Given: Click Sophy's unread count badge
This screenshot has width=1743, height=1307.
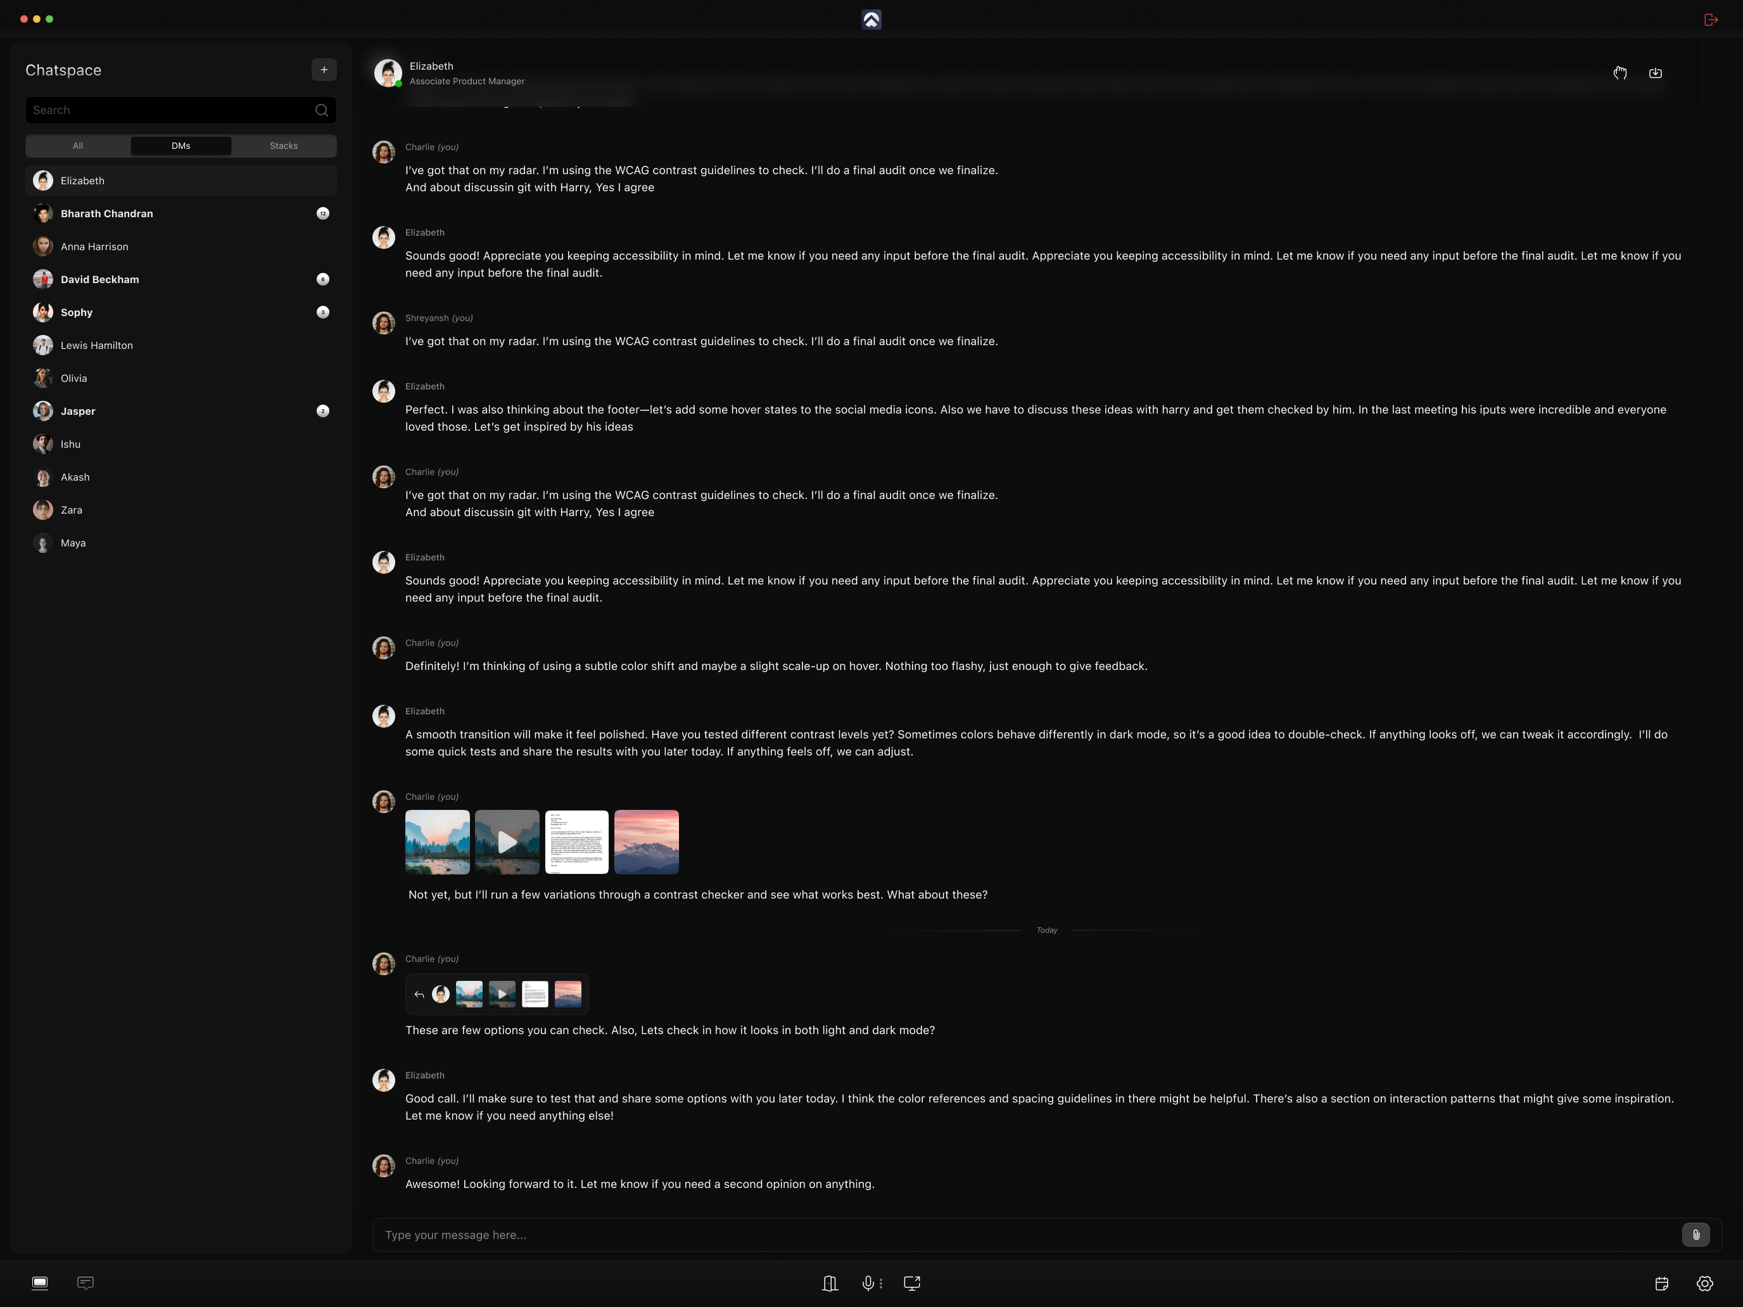Looking at the screenshot, I should pos(323,313).
